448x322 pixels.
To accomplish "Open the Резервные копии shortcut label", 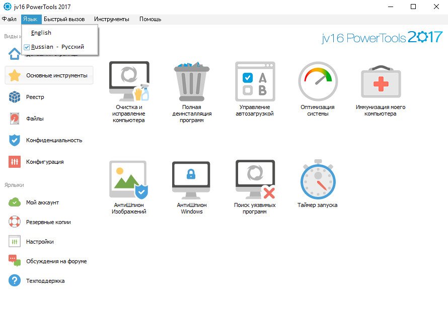I will coord(48,222).
